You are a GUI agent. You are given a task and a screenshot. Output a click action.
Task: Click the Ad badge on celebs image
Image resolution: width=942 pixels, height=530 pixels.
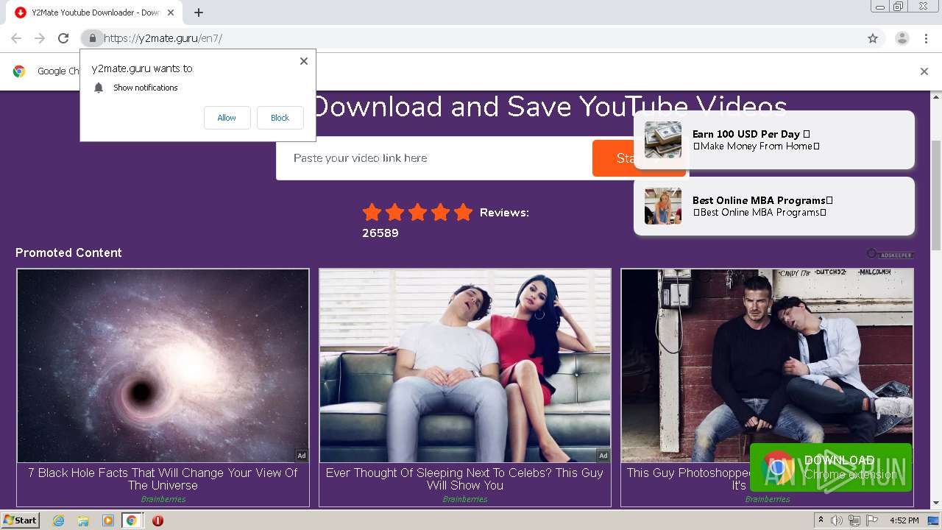tap(603, 456)
